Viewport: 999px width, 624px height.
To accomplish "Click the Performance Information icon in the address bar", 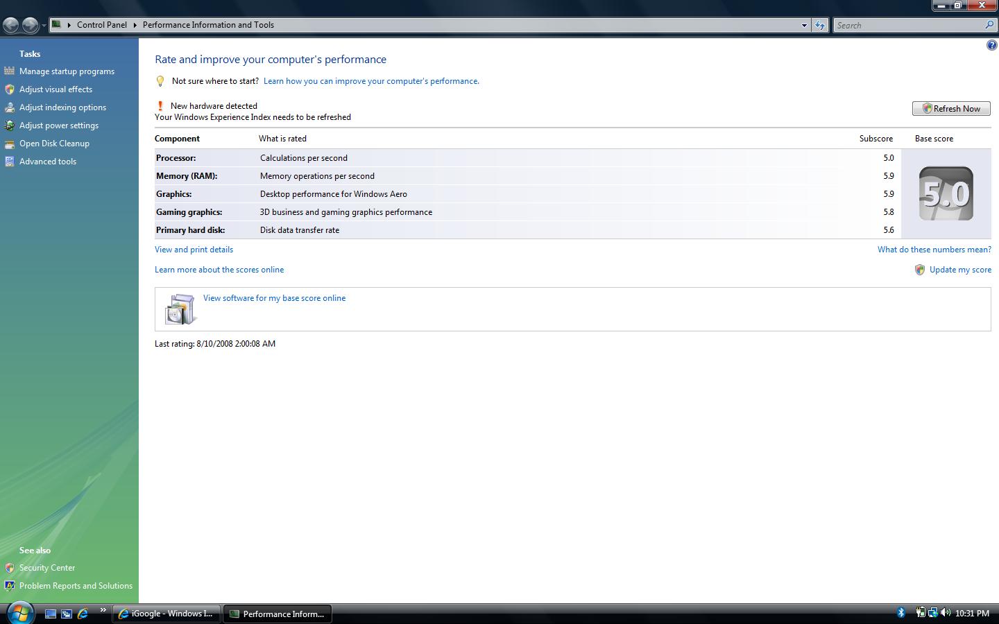I will coord(57,24).
